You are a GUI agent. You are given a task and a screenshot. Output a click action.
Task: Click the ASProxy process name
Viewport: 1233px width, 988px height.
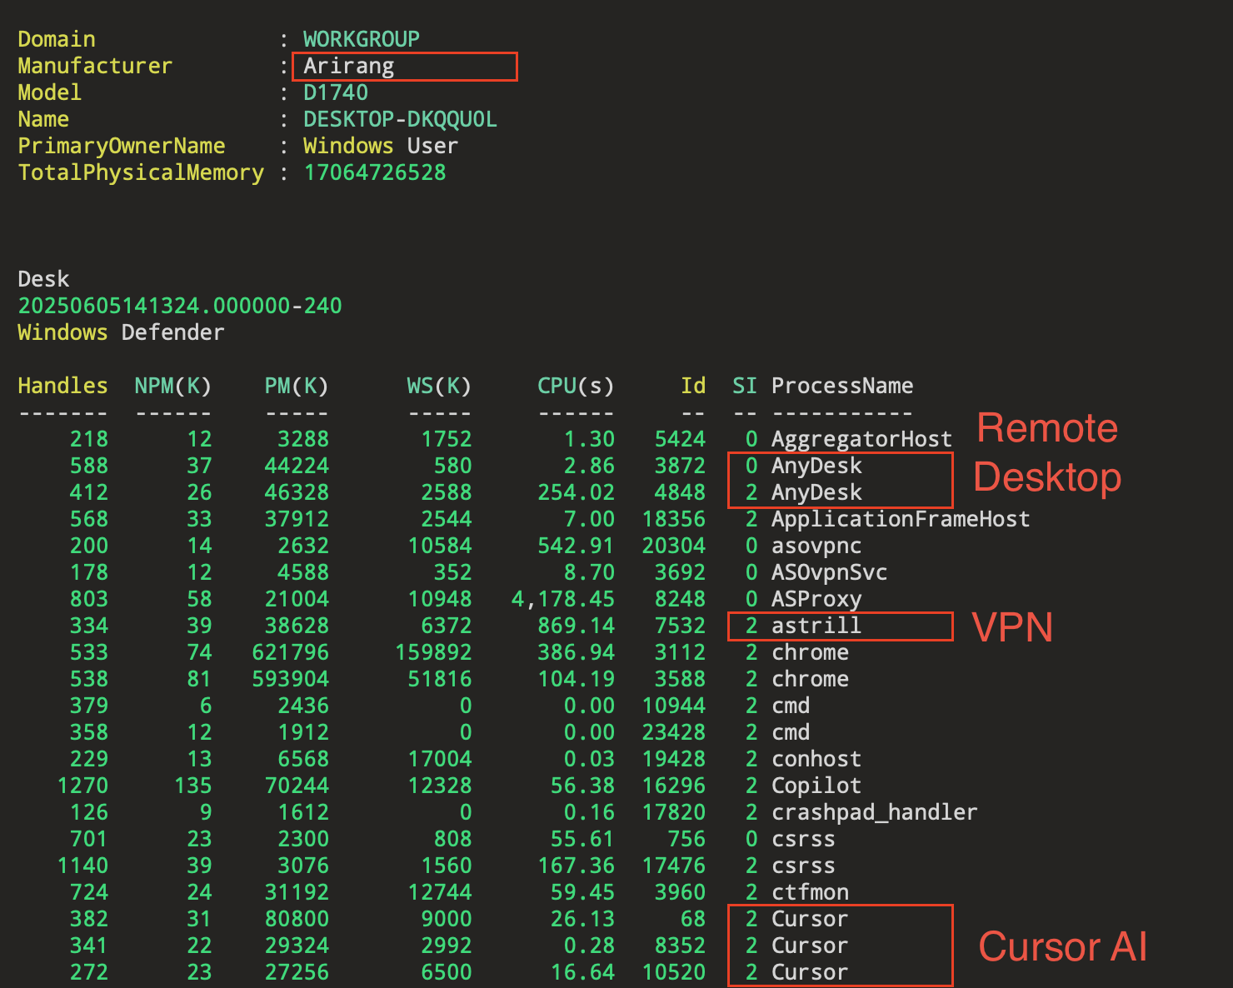tap(816, 599)
